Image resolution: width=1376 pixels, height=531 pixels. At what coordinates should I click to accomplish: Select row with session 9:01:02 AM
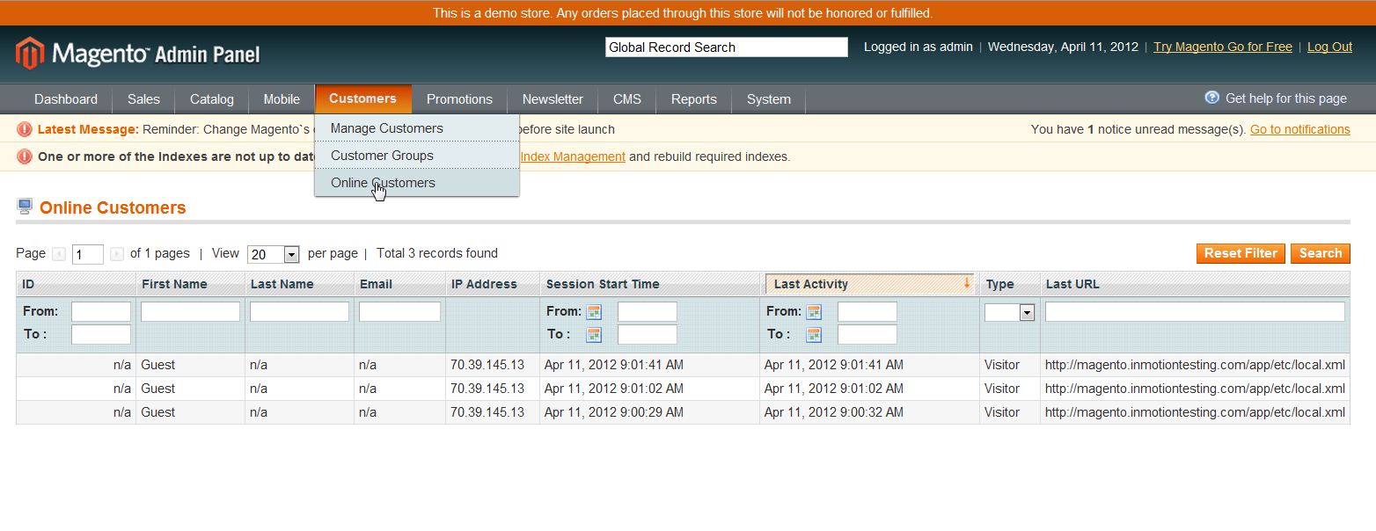click(x=683, y=389)
